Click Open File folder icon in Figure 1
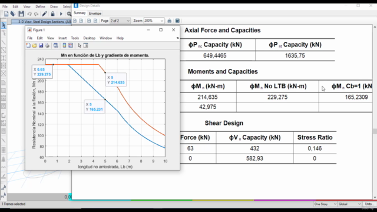377x212 pixels. 35,45
